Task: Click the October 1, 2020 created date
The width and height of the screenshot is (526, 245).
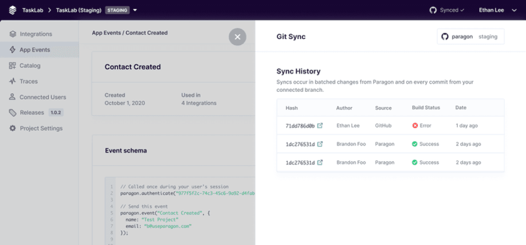Action: (x=125, y=103)
